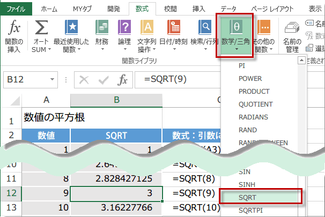This screenshot has width=325, height=217.
Task: Expand the 最近使用した関数 dropdown arrow
Action: (x=79, y=49)
